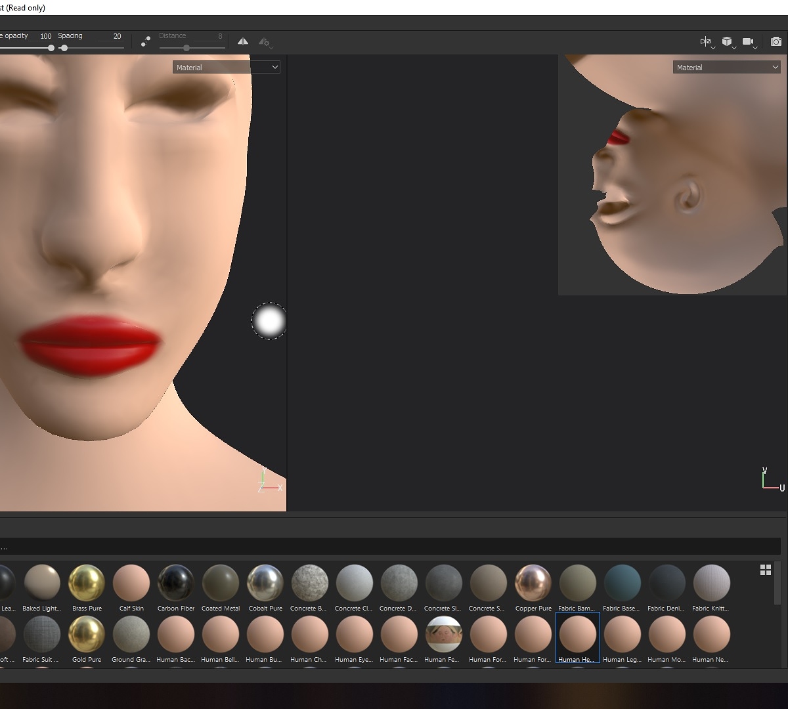Viewport: 788px width, 709px height.
Task: Click the shelf search field
Action: [x=390, y=546]
